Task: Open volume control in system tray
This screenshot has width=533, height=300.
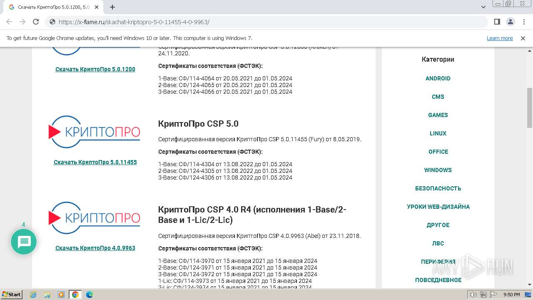Action: coord(474,295)
